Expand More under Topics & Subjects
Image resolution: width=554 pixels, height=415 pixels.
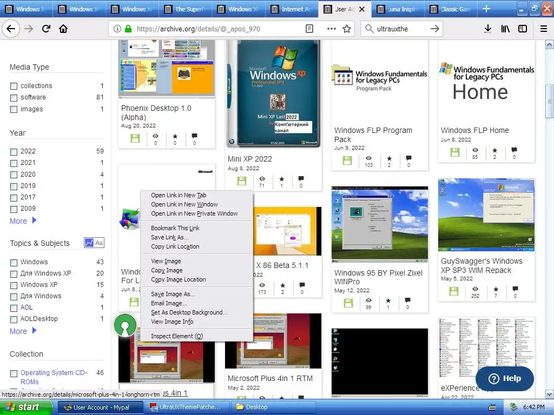[23, 331]
